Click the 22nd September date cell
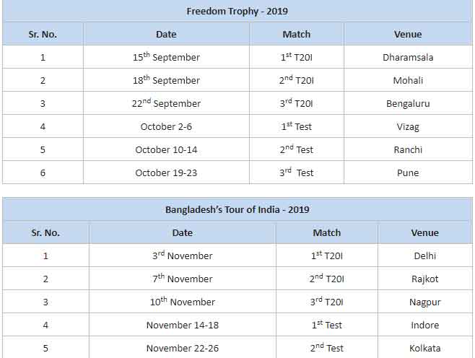Viewport: 475px width, 358px height. [x=166, y=103]
